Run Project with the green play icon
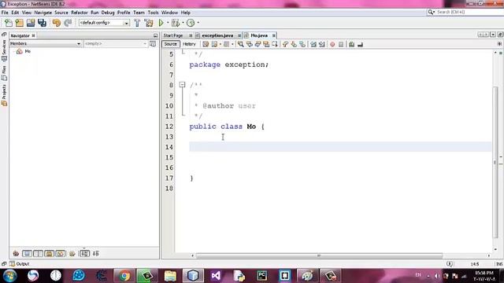This screenshot has height=283, width=504. [161, 23]
